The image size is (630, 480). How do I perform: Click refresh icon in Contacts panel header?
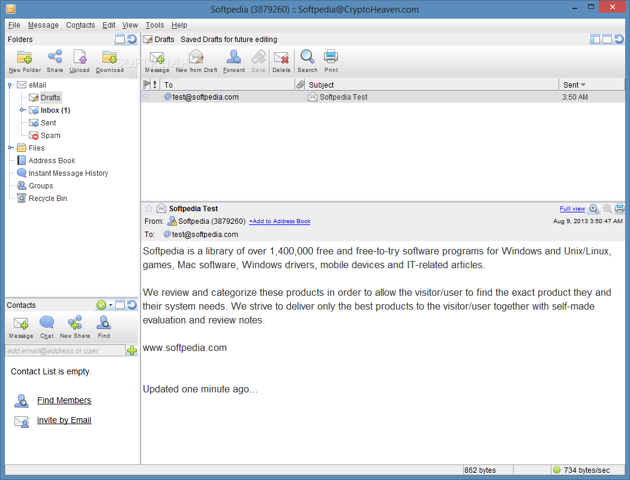pos(132,305)
